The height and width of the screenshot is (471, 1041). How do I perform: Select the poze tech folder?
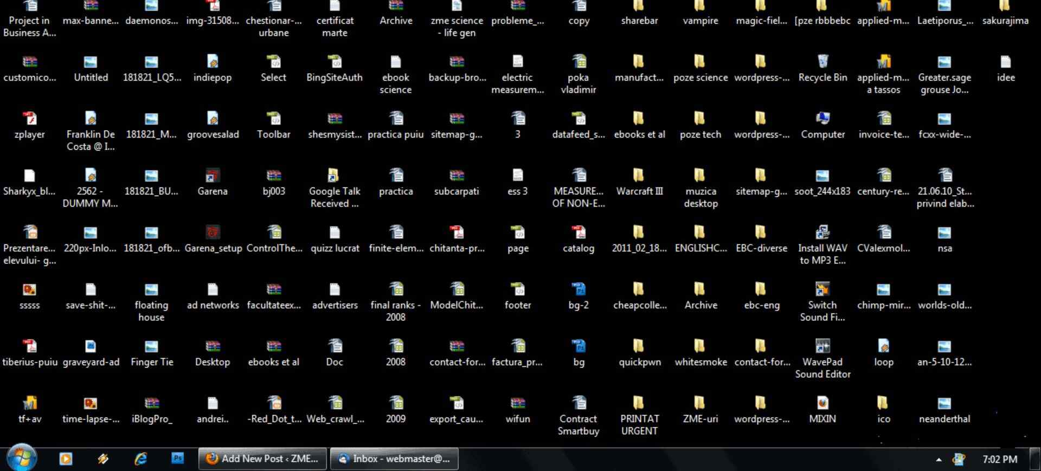click(x=701, y=125)
